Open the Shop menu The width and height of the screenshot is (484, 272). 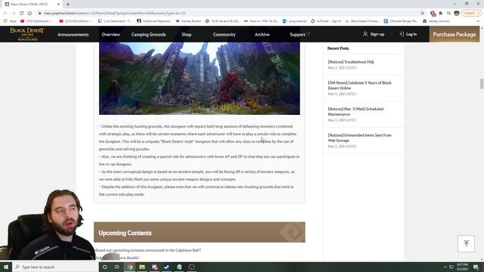(187, 35)
